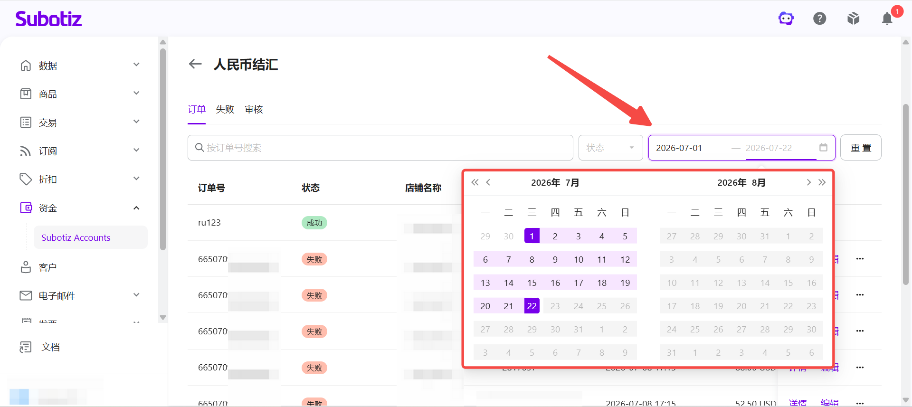
Task: Click the 店铺名称 column header
Action: pos(423,188)
